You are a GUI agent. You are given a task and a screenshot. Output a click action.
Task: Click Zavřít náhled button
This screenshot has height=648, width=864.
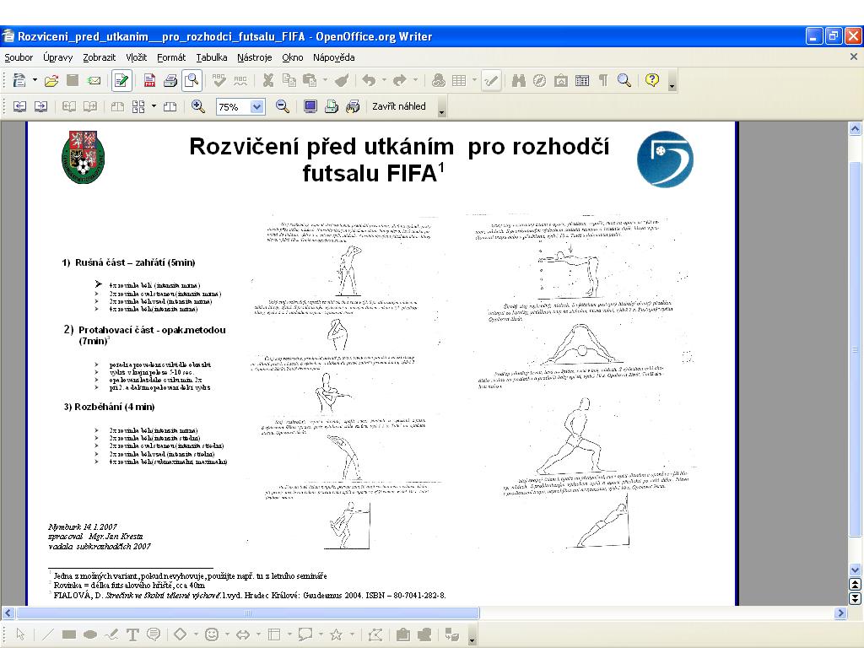pos(398,106)
